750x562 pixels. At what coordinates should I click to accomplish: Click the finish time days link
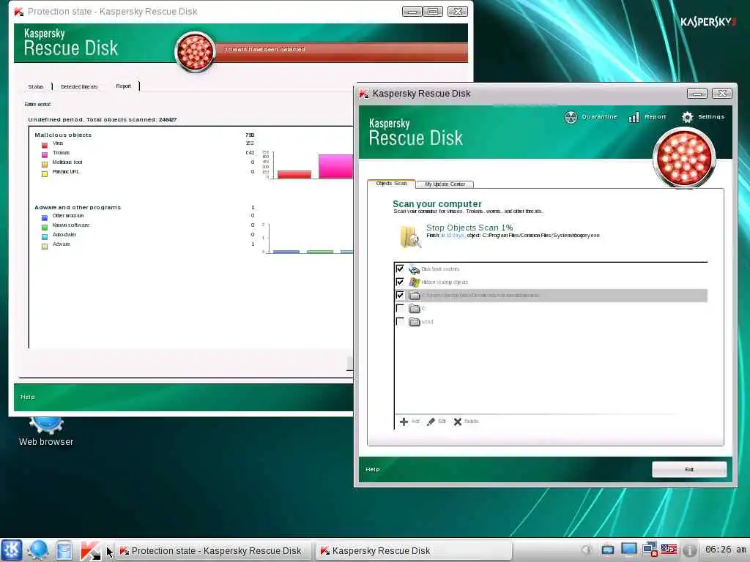pos(453,235)
